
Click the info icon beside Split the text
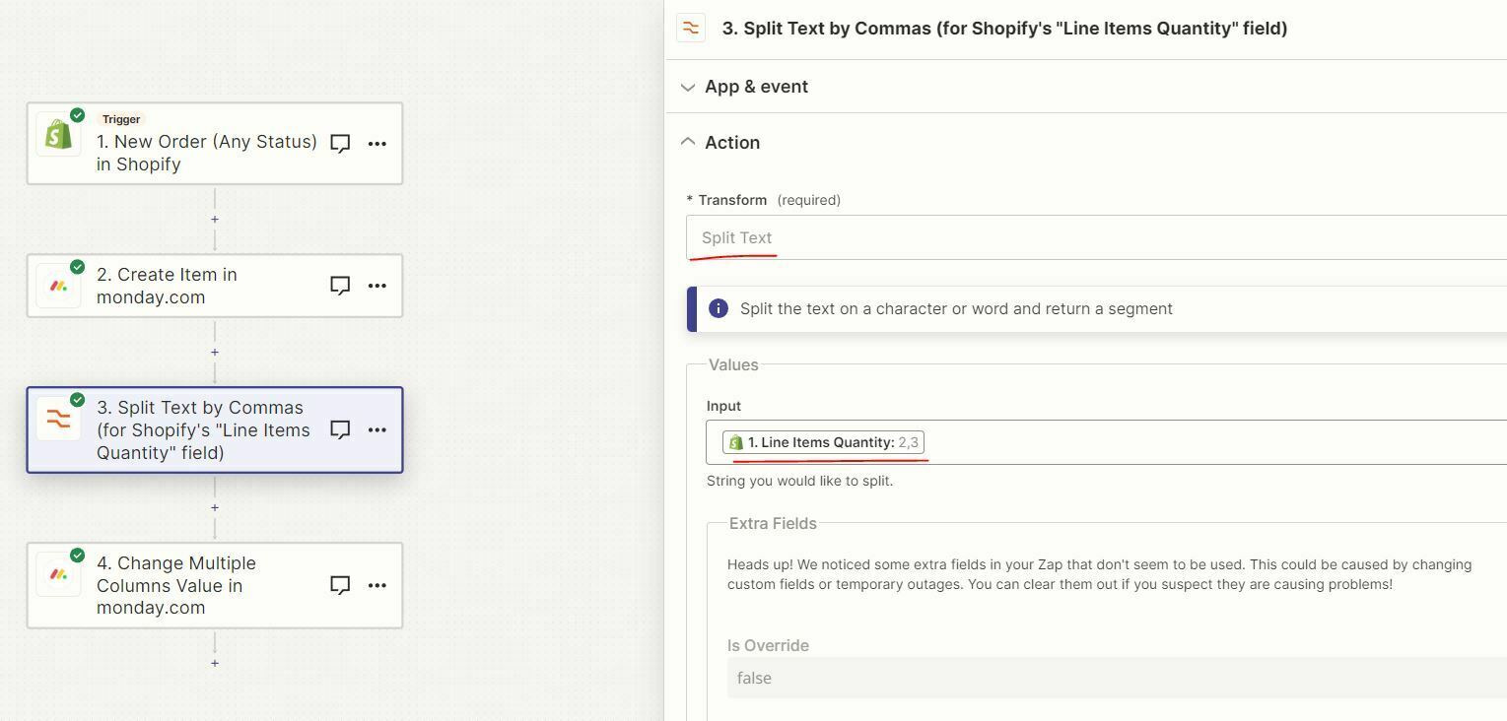pos(719,308)
